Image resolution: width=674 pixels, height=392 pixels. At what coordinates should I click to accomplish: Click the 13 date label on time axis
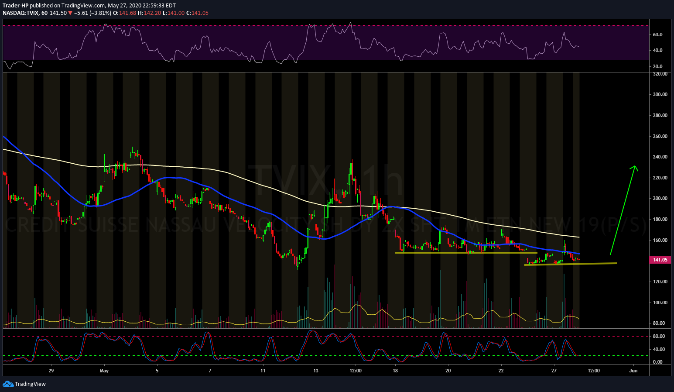pos(316,371)
